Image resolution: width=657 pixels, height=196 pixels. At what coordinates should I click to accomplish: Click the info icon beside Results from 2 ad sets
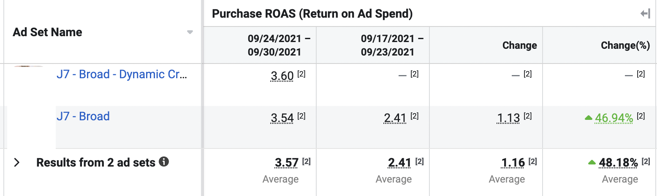[x=164, y=162]
